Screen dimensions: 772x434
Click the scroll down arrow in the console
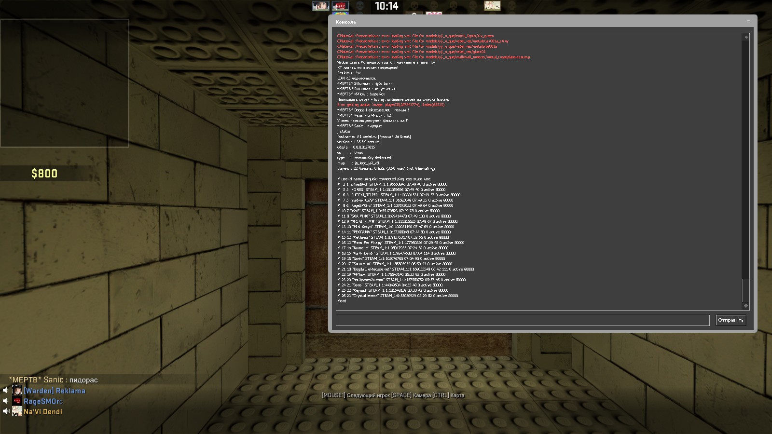(x=746, y=306)
